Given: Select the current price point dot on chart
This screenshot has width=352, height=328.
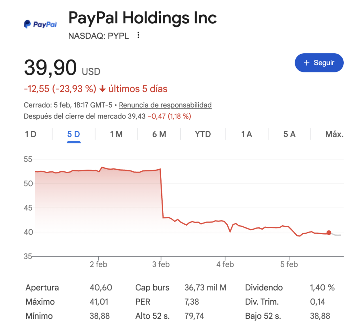Looking at the screenshot, I should [x=329, y=233].
